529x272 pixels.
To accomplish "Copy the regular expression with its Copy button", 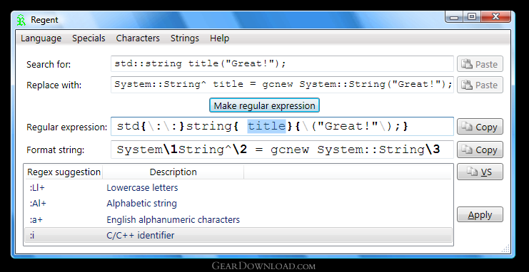I will 480,127.
